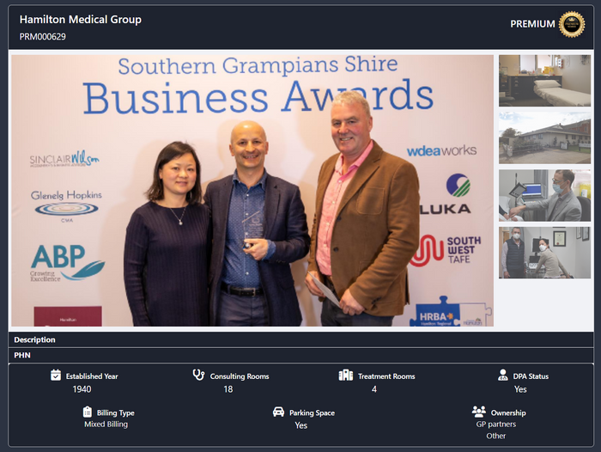Click the Consulting Rooms stethoscope icon
This screenshot has height=452, width=601.
pos(198,375)
